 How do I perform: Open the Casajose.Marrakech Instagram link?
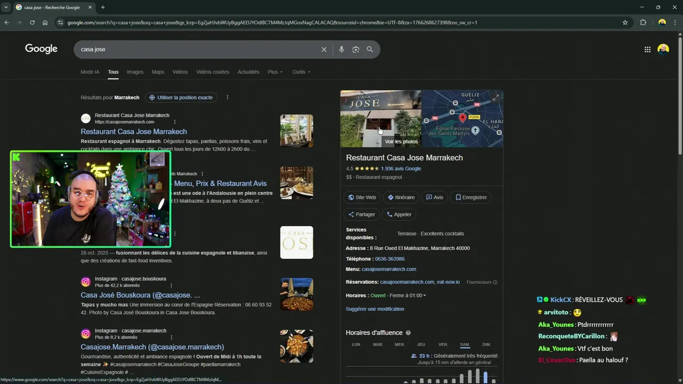(x=152, y=347)
